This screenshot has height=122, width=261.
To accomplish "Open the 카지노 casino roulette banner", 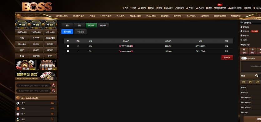I will tap(25, 65).
